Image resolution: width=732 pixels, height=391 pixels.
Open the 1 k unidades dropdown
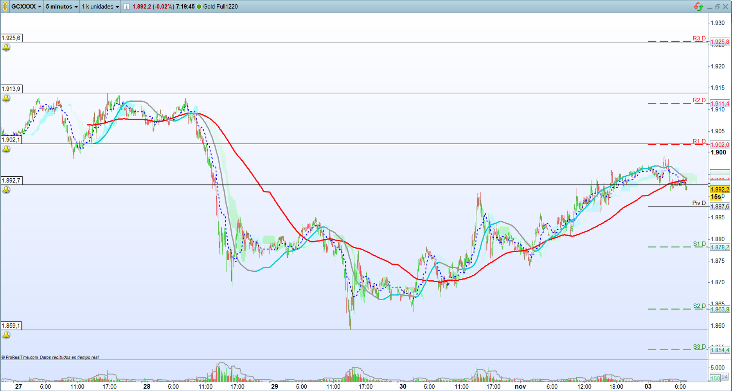click(100, 7)
